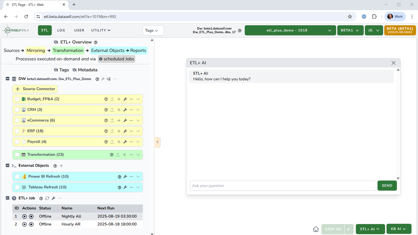Image resolution: width=418 pixels, height=235 pixels.
Task: Run the Nightly All job play button
Action: coord(24,216)
